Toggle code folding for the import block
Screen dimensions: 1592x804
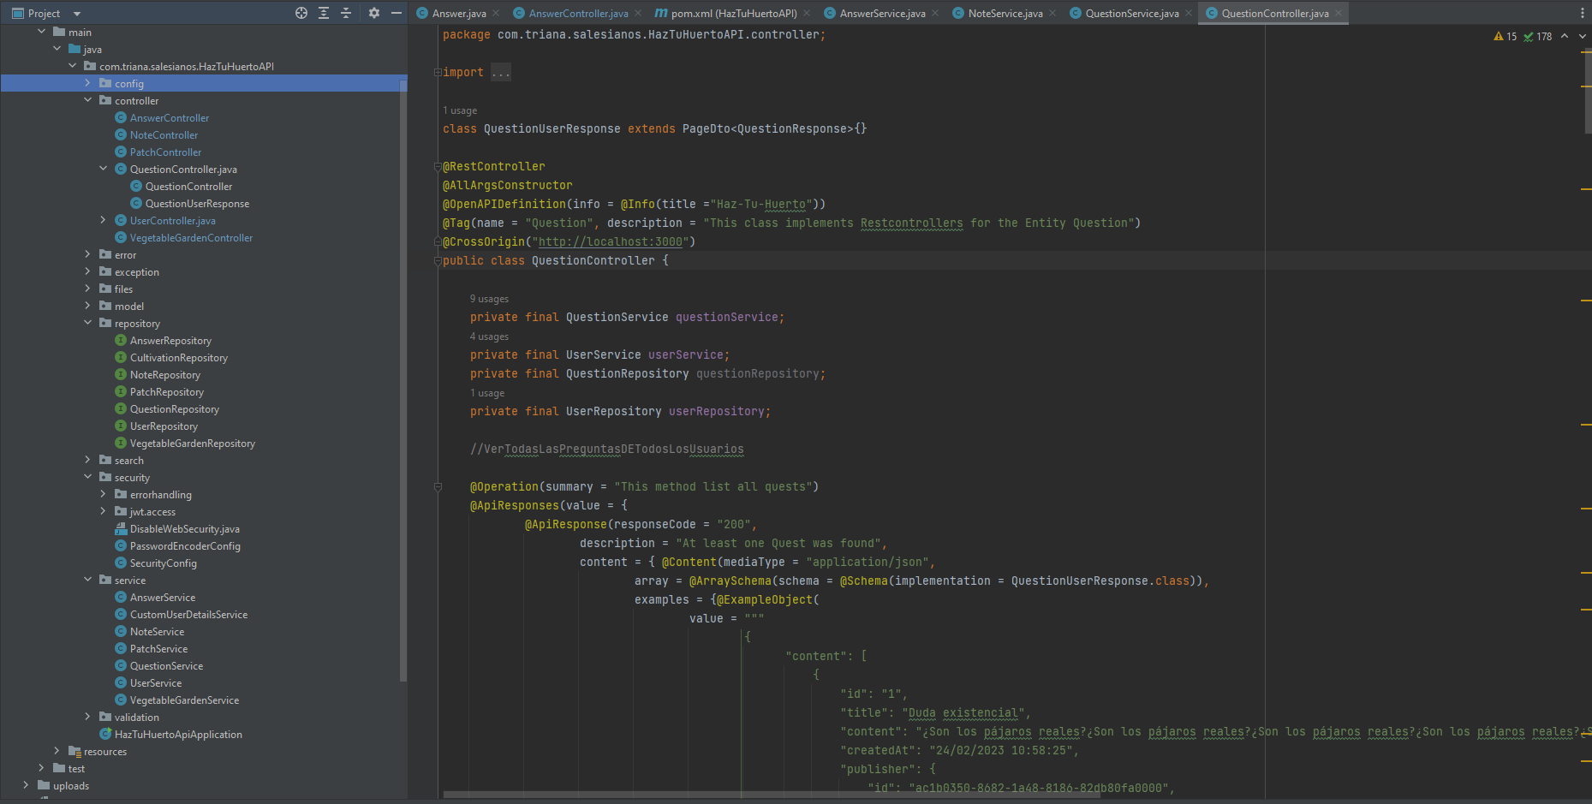(x=438, y=73)
